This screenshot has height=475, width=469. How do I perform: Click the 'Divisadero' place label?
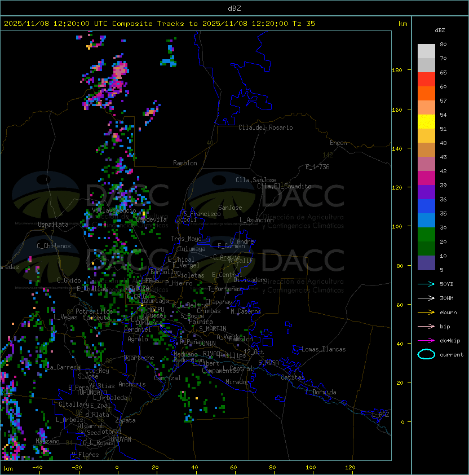coord(250,280)
